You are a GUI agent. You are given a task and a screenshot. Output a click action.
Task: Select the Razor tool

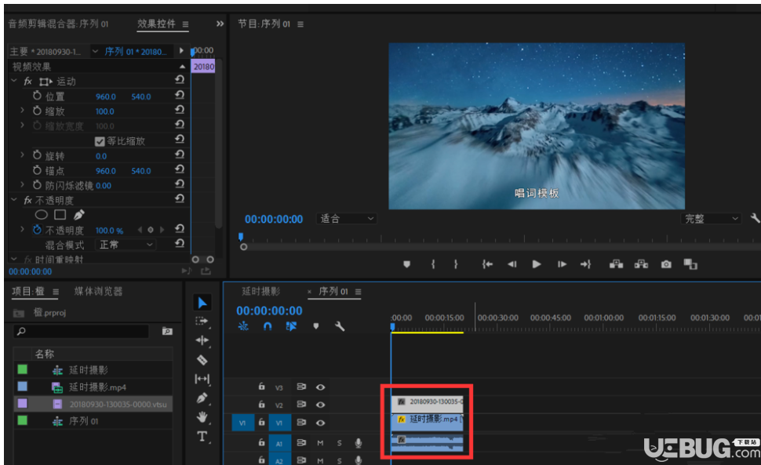202,360
